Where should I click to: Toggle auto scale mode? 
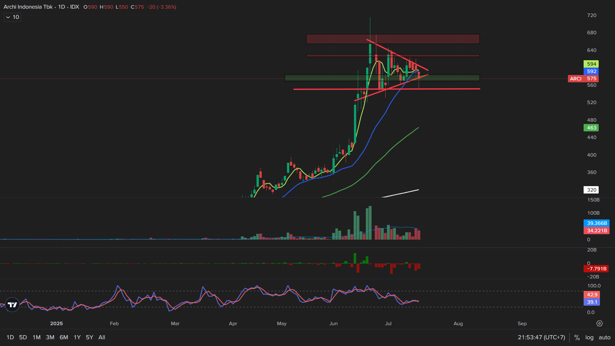point(604,337)
